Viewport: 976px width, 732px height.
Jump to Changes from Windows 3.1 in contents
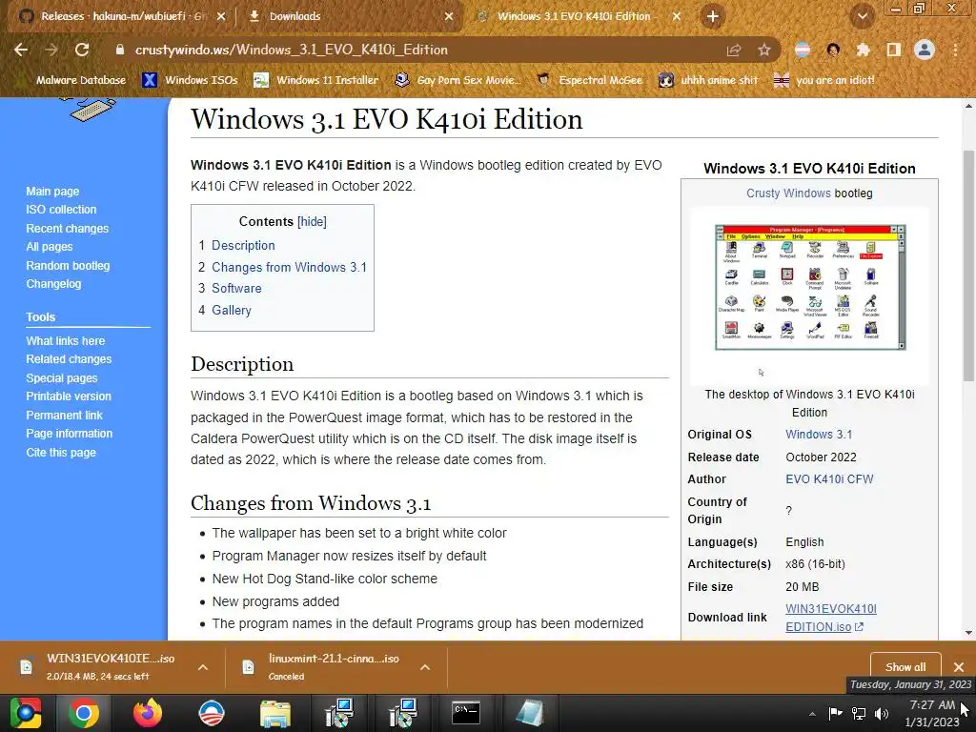pos(289,267)
